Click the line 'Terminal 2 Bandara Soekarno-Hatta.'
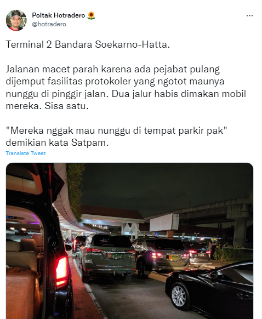The width and height of the screenshot is (262, 319). [x=88, y=44]
